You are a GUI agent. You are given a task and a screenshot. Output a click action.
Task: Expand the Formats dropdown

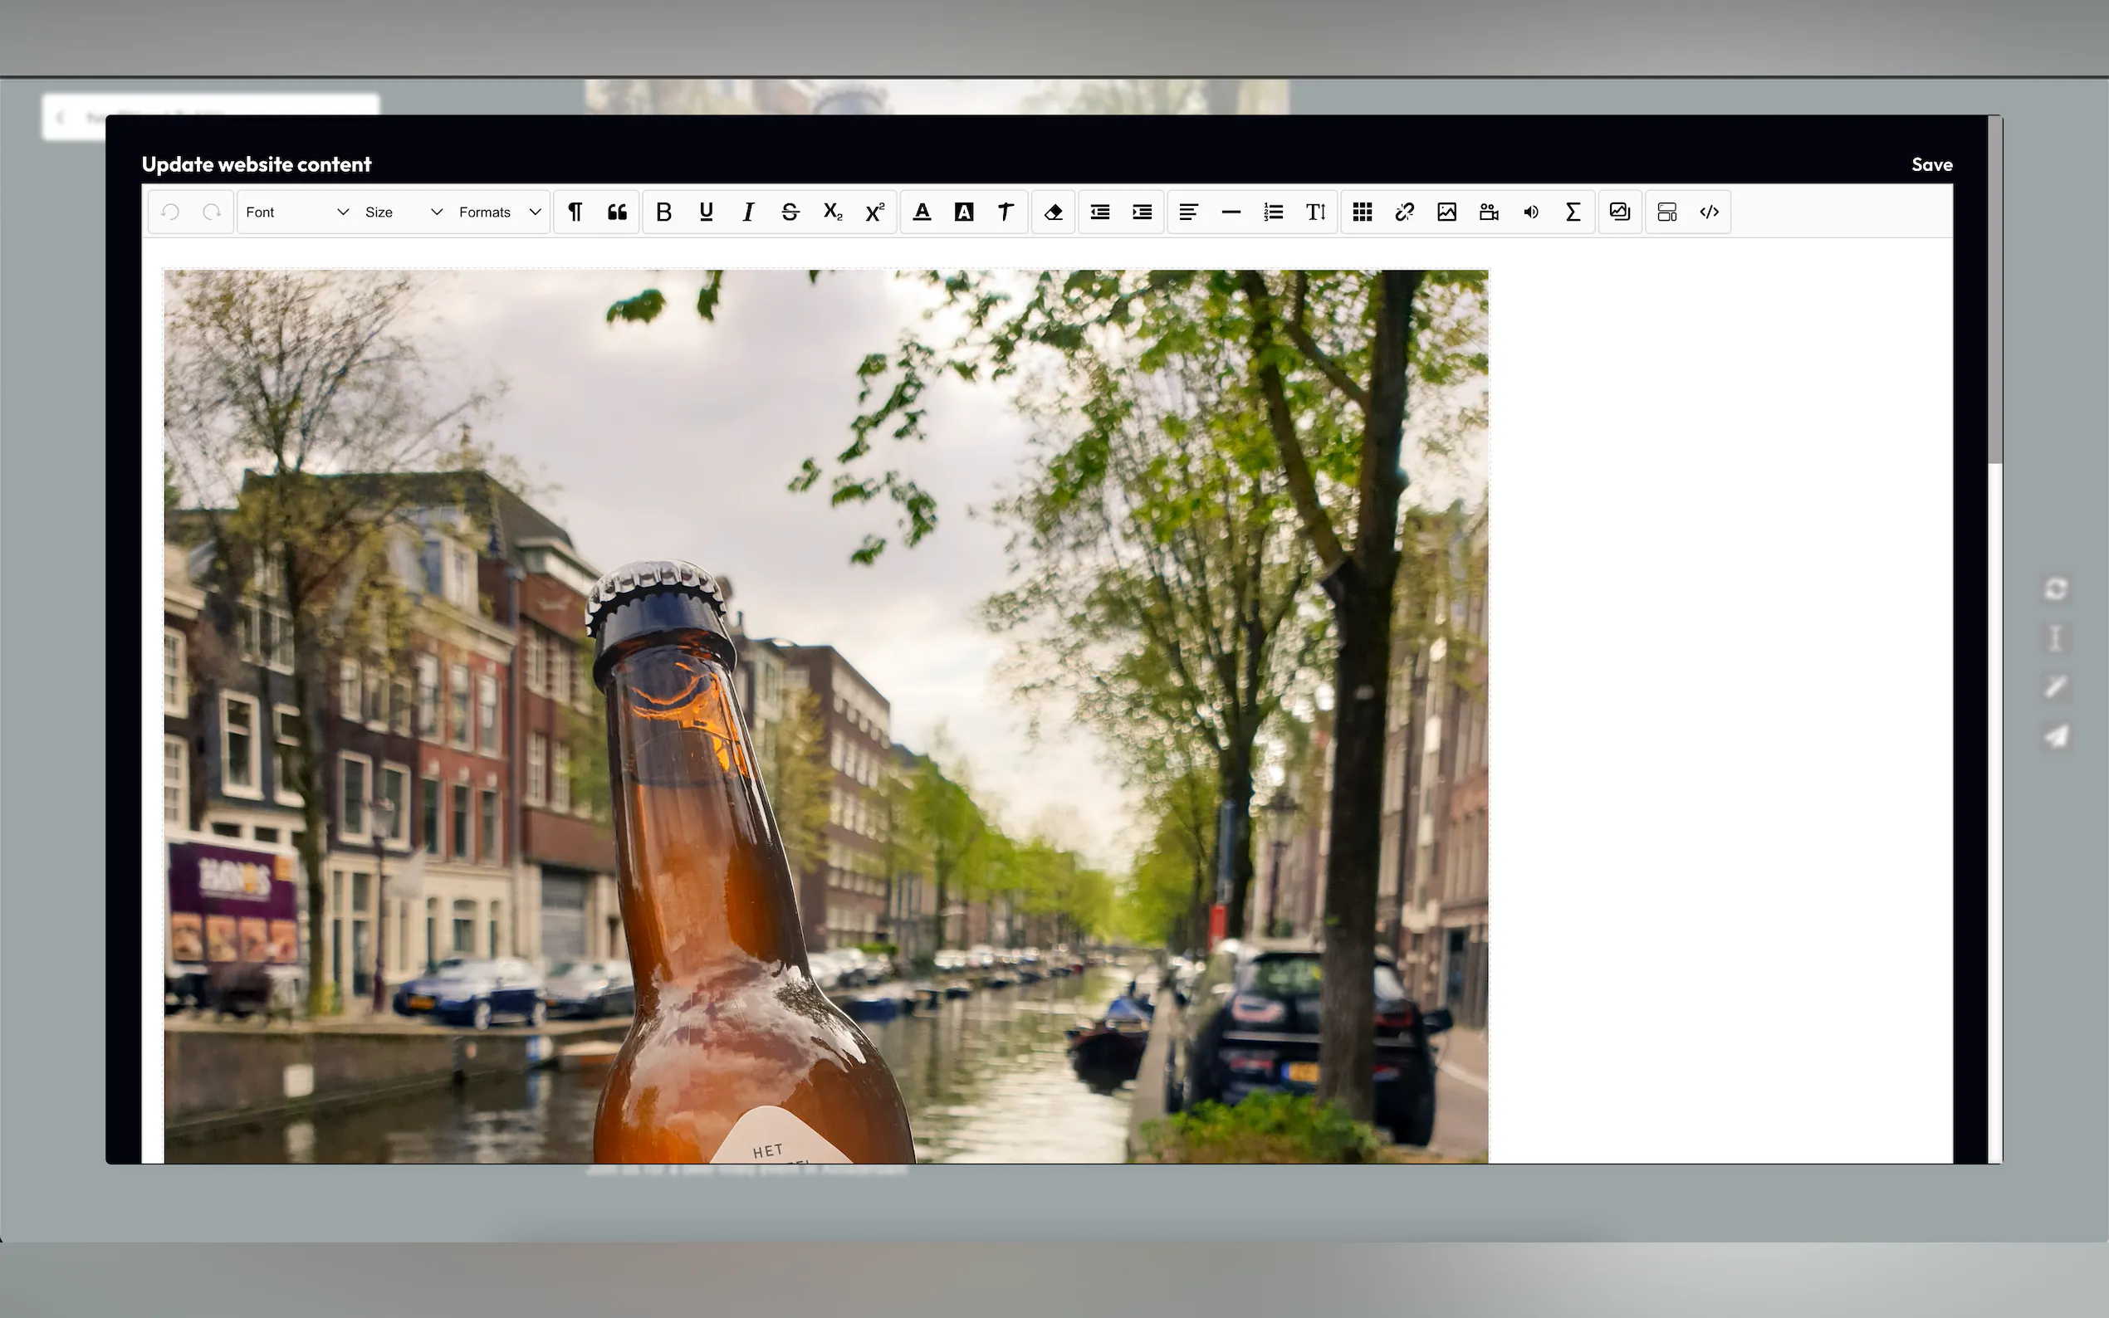tap(500, 212)
